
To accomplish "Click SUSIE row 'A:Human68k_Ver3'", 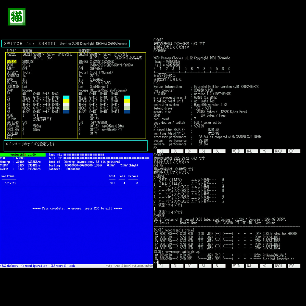I will pyautogui.click(x=221, y=255).
